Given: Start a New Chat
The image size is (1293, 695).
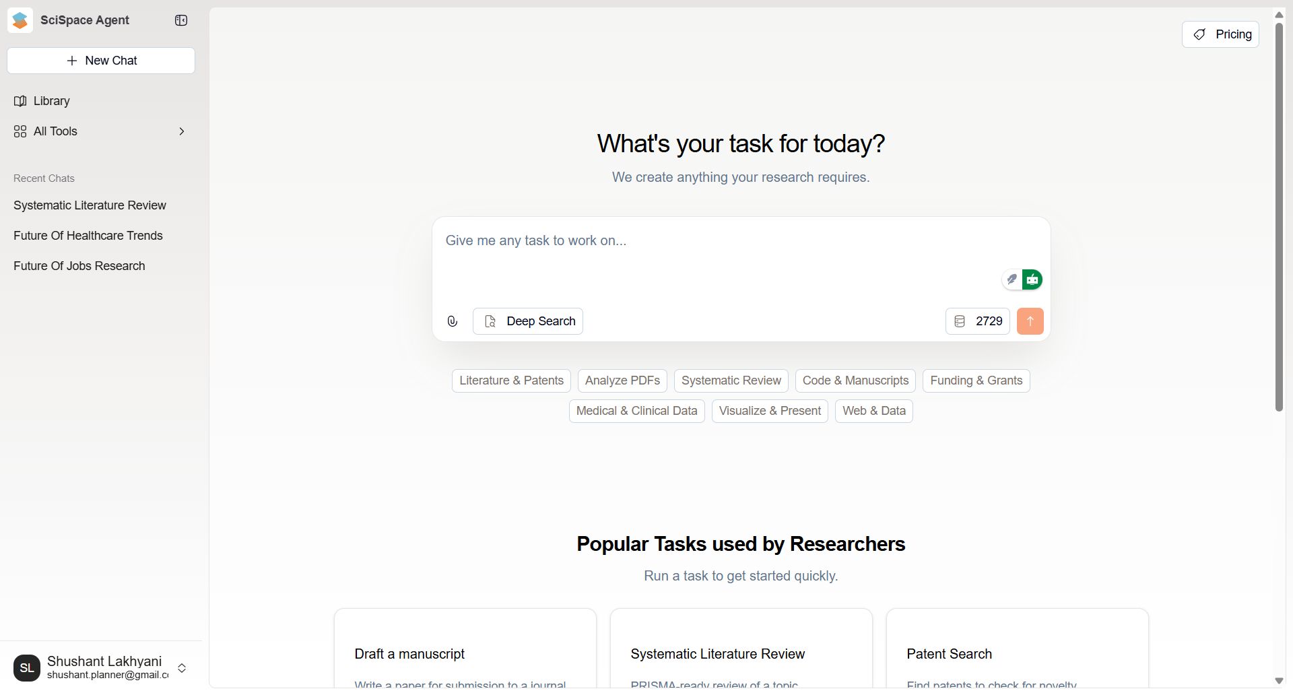Looking at the screenshot, I should pyautogui.click(x=101, y=61).
